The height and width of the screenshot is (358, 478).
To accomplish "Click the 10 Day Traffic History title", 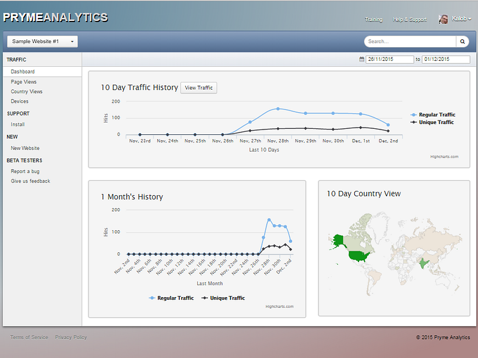I will tap(139, 87).
